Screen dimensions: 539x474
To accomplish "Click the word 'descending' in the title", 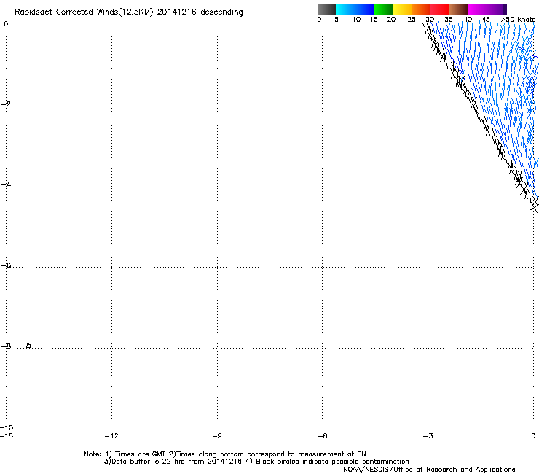I will [221, 12].
